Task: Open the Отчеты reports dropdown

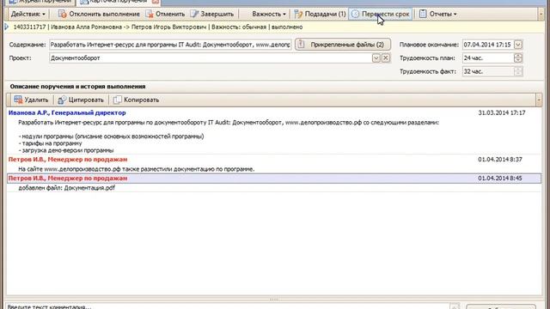Action: pos(443,14)
